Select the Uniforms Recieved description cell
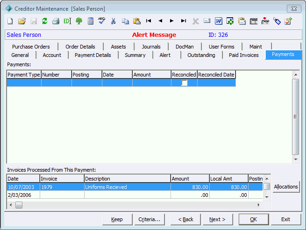The height and width of the screenshot is (230, 306). click(x=128, y=187)
